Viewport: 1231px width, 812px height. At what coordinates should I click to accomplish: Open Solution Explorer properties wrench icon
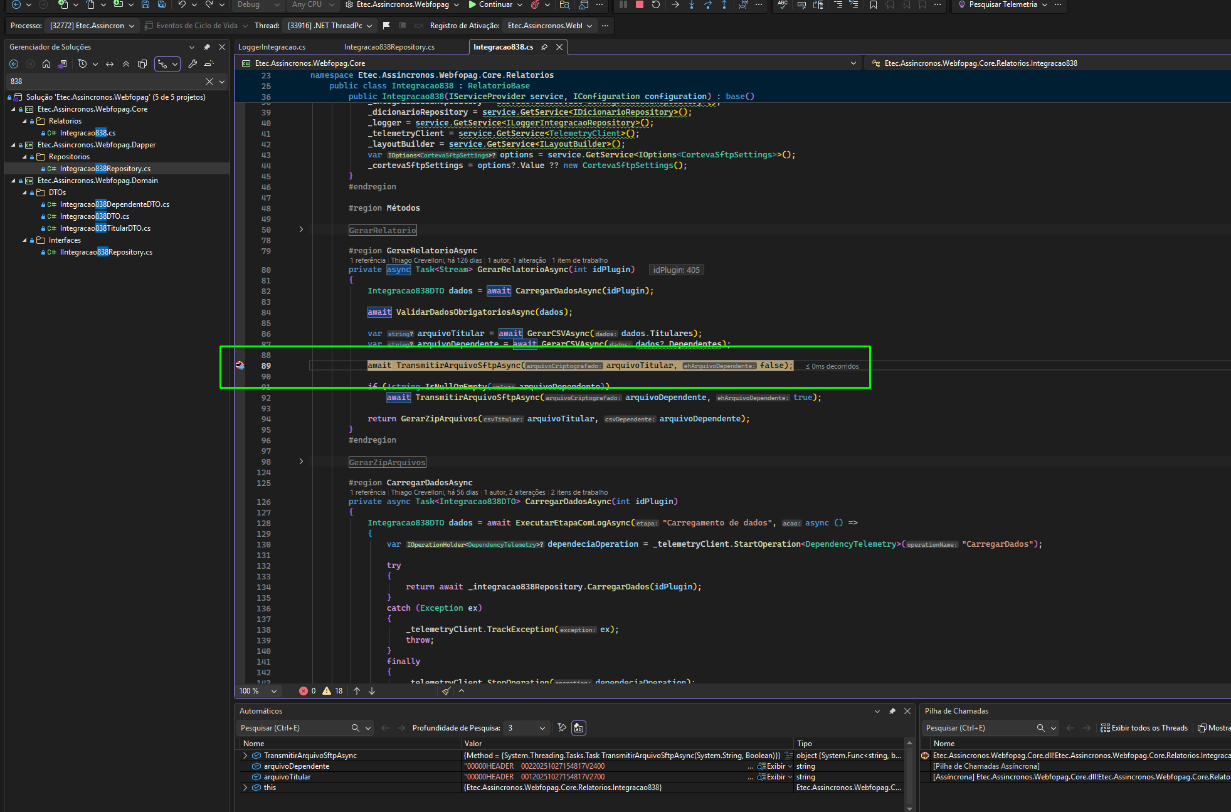(193, 64)
